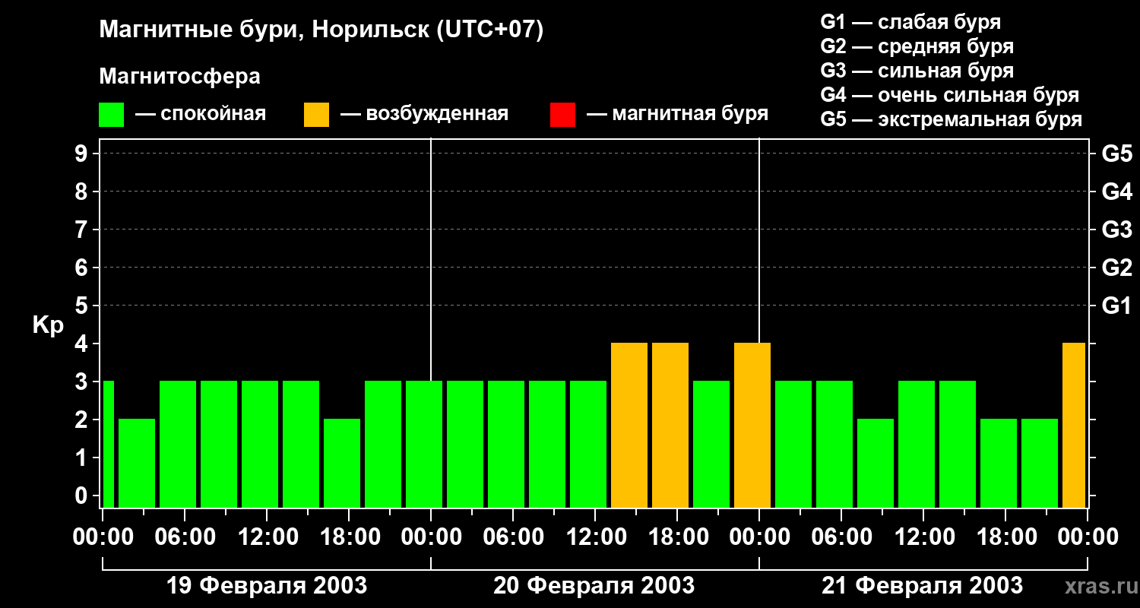
Task: Click the final orange bar ending 21 Февраля
Action: pyautogui.click(x=1074, y=425)
